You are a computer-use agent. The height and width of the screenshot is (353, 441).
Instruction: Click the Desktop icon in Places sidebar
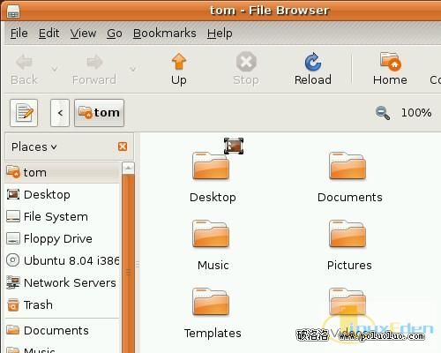(x=13, y=194)
